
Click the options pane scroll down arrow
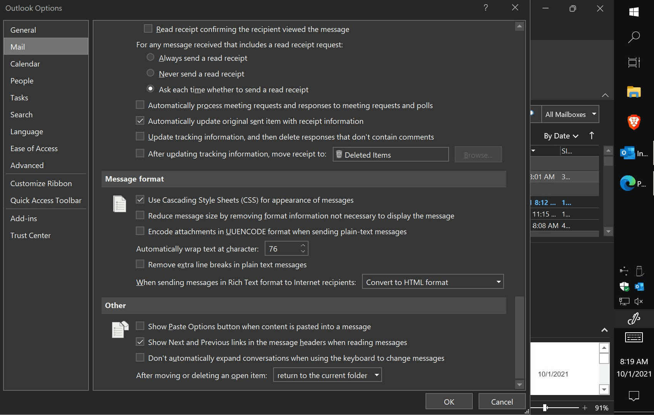point(520,385)
